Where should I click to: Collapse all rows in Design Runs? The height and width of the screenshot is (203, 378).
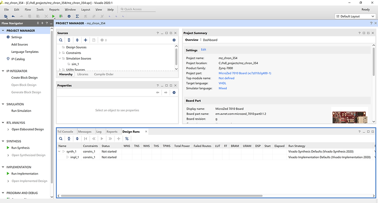click(69, 139)
